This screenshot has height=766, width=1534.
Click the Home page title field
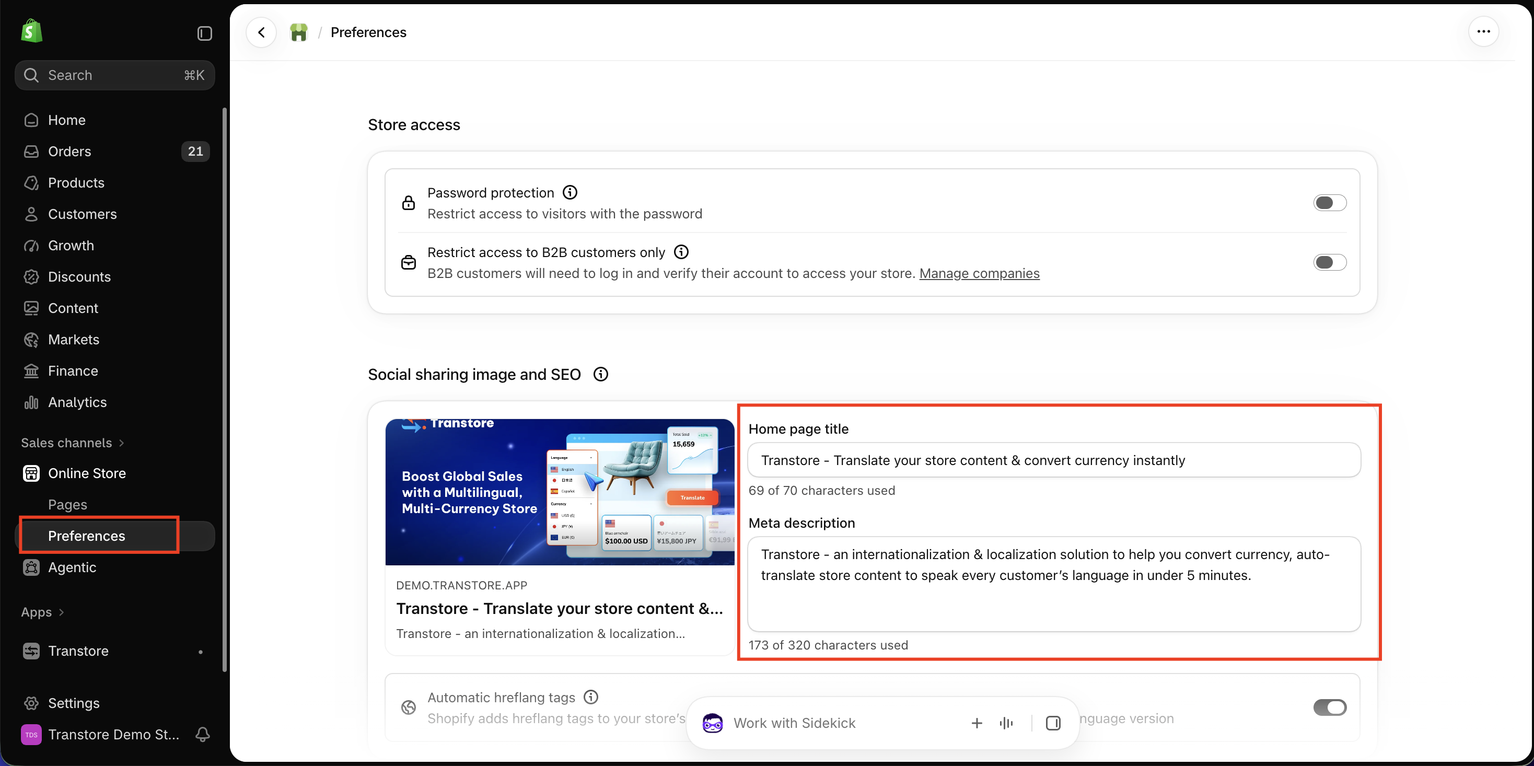(x=1054, y=460)
